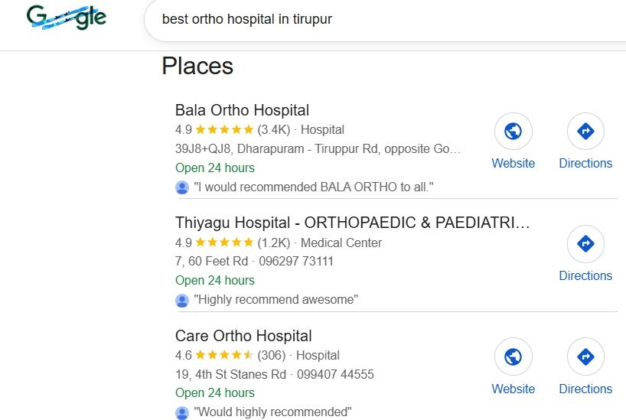Image resolution: width=626 pixels, height=420 pixels.
Task: Open Bala Ortho Hospital website globe icon
Action: (x=514, y=132)
